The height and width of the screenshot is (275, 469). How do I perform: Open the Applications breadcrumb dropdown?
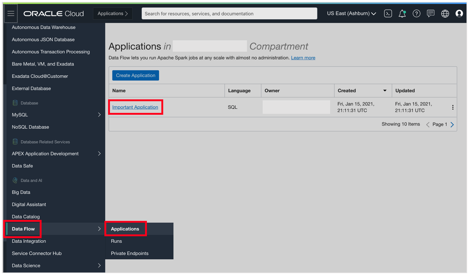click(113, 14)
